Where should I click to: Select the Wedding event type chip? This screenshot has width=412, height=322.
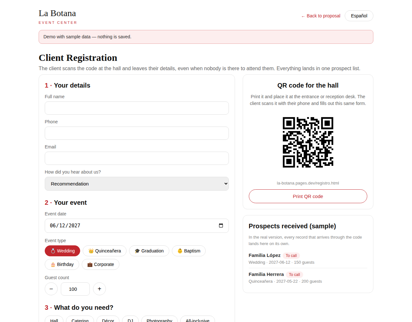[62, 251]
